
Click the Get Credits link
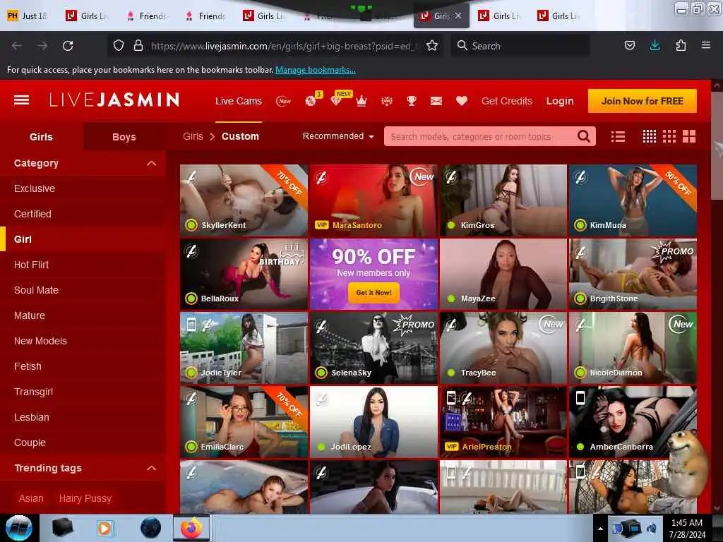pos(507,101)
